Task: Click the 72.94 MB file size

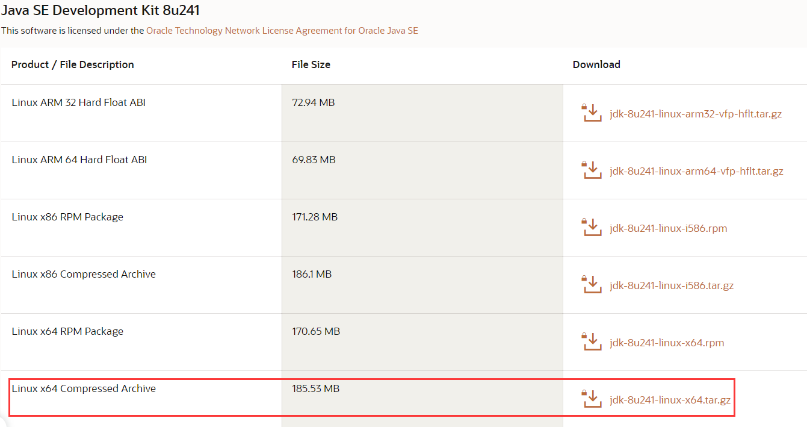Action: (314, 102)
